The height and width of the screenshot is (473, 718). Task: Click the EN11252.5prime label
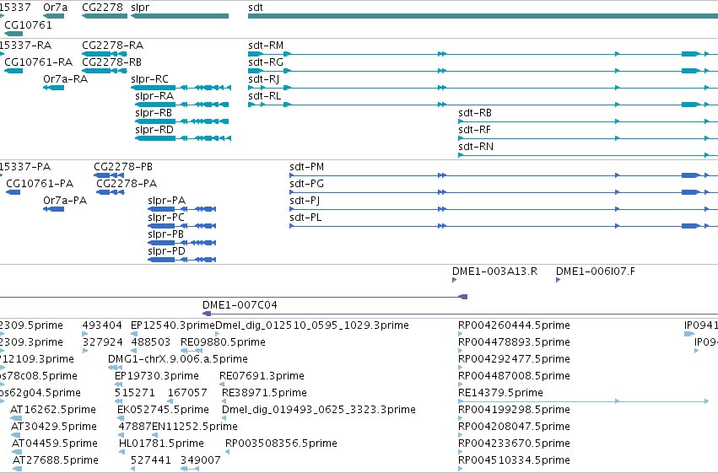(195, 427)
